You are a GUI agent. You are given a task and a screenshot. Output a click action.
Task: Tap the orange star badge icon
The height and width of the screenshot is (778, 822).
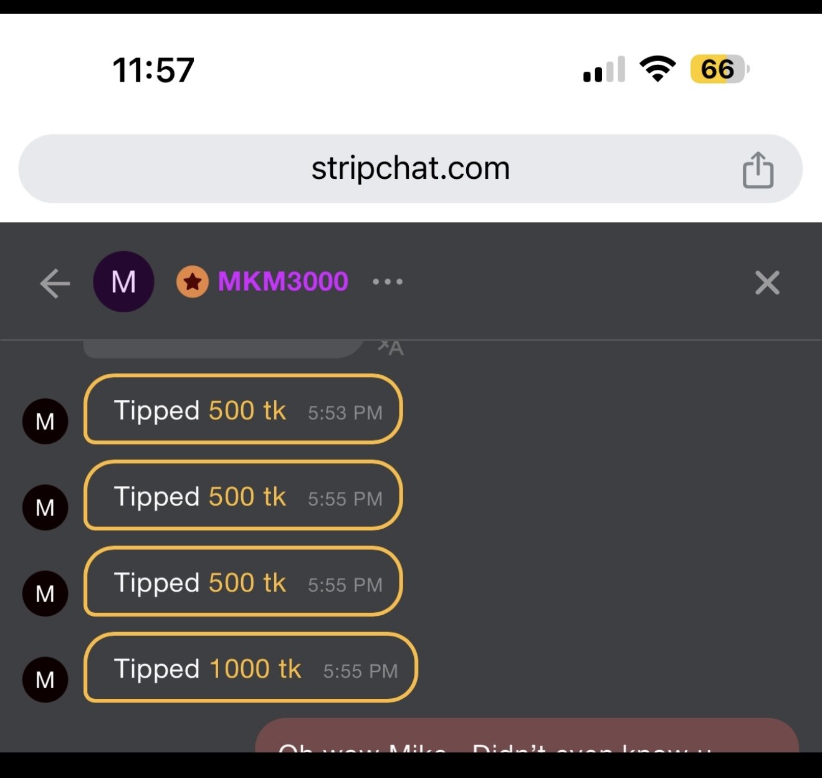coord(193,282)
